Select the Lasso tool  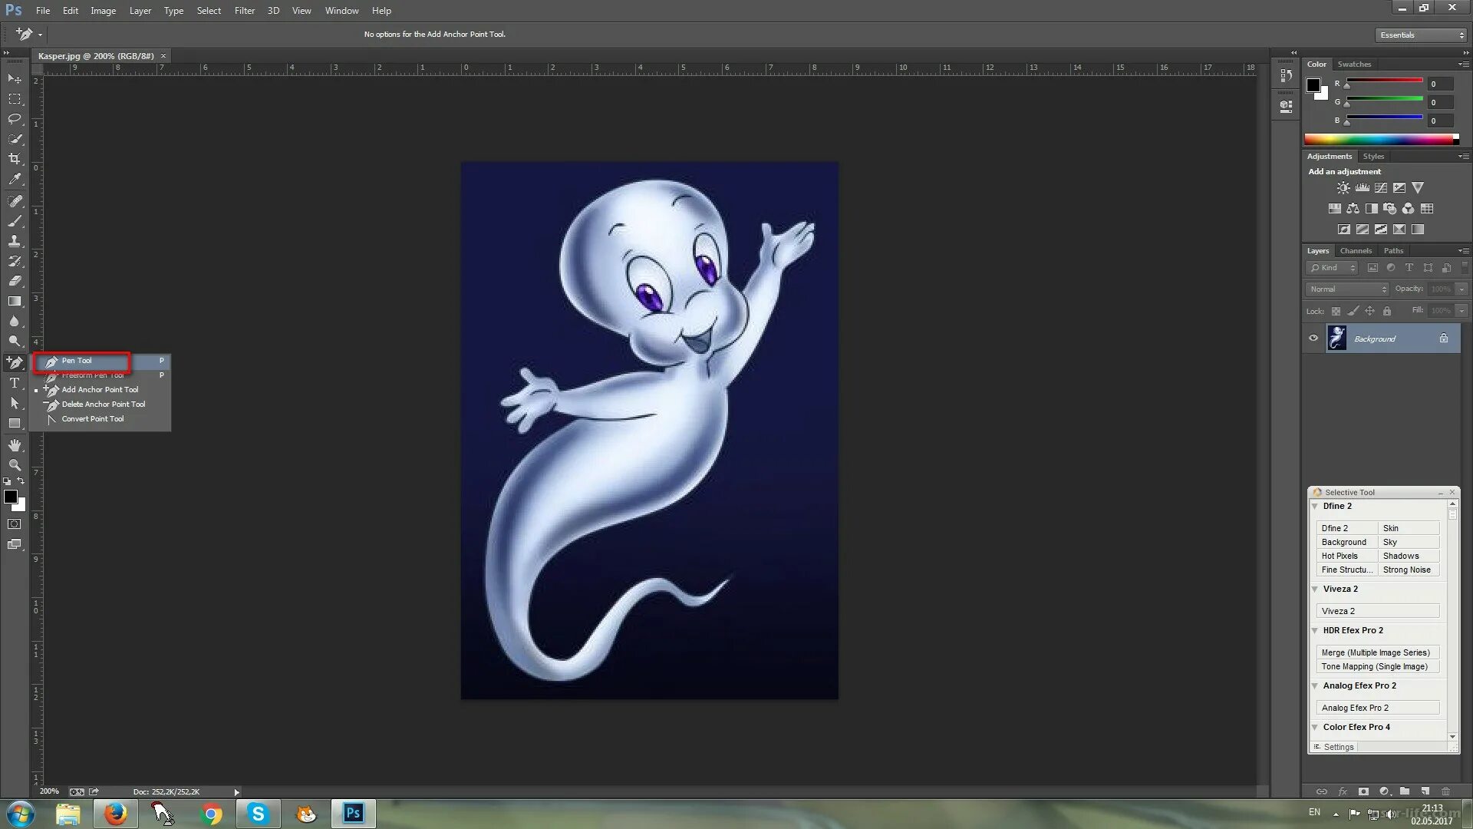tap(15, 119)
